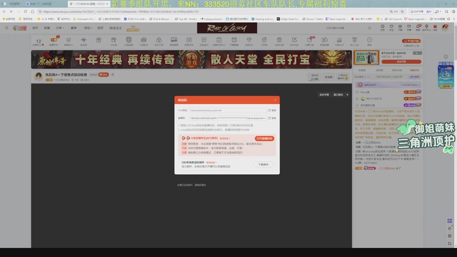
Task: Switch to the 贵宾 tab in the rank panel
Action: pyautogui.click(x=396, y=70)
